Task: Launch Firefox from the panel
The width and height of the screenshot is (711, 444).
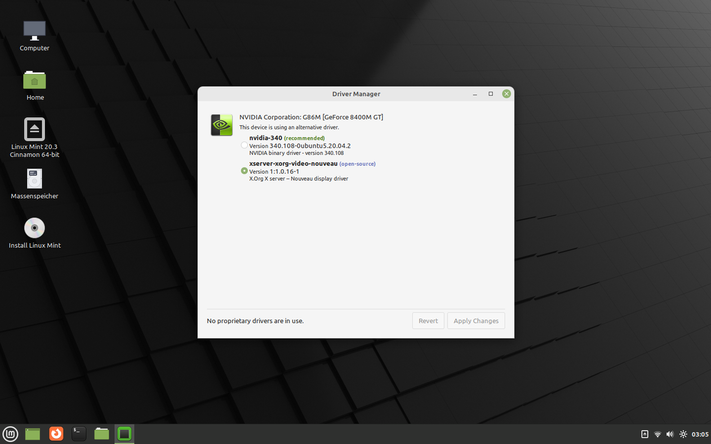Action: tap(56, 434)
